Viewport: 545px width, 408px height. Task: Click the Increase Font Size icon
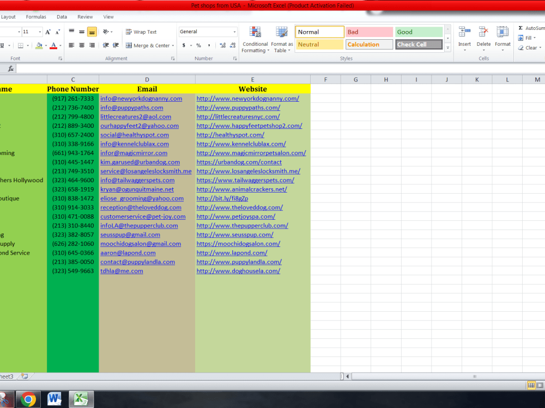[49, 32]
